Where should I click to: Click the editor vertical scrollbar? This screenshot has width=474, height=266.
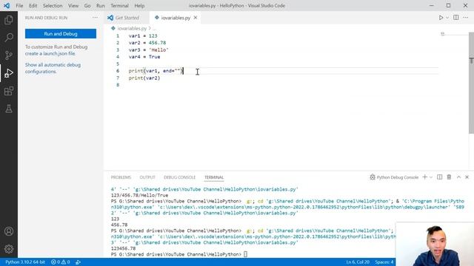[x=471, y=83]
